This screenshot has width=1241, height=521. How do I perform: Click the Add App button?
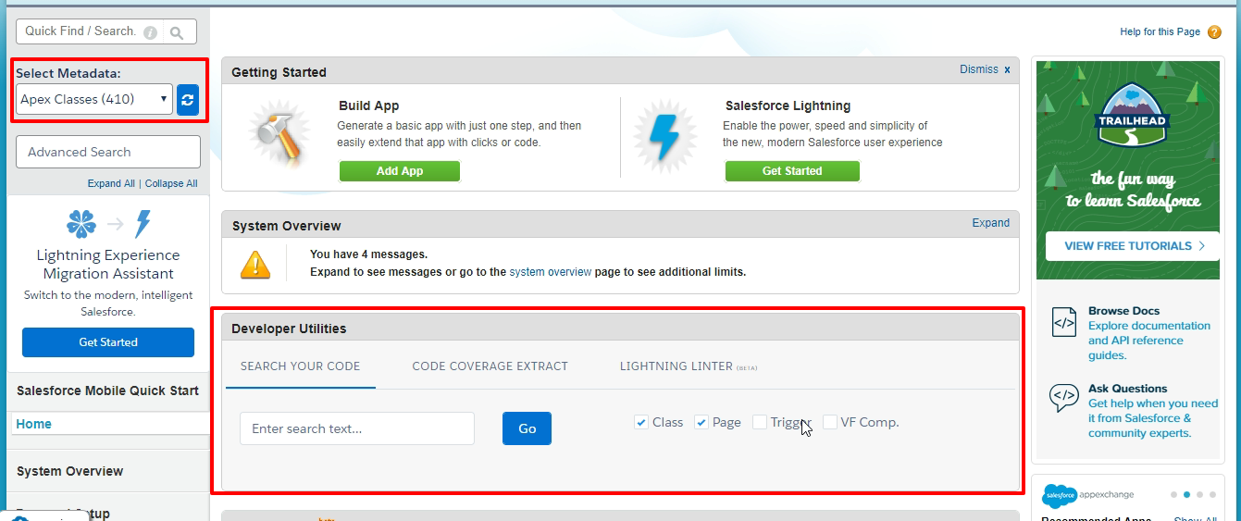pos(399,171)
